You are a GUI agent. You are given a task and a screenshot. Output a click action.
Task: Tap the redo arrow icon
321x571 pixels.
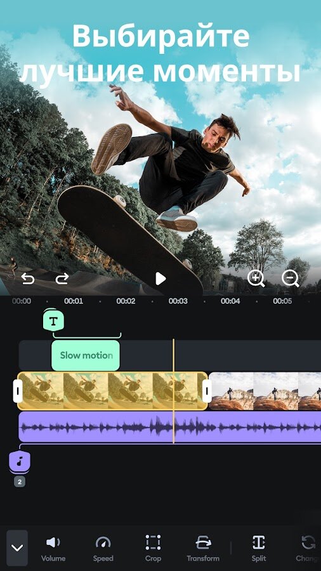coord(62,279)
